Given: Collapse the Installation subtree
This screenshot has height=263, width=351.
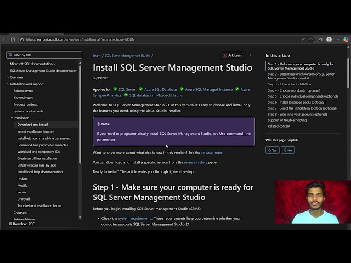Looking at the screenshot, I should click(x=12, y=118).
